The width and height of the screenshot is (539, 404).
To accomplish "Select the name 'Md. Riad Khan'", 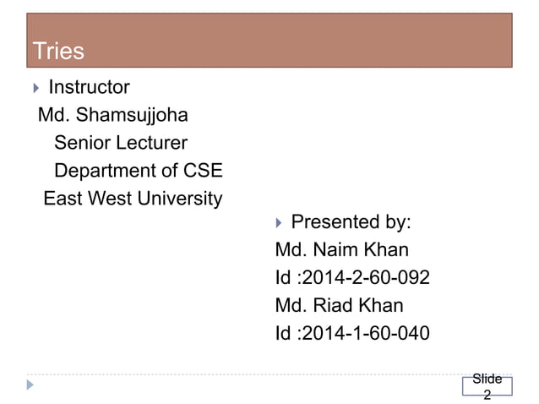I will (x=339, y=305).
